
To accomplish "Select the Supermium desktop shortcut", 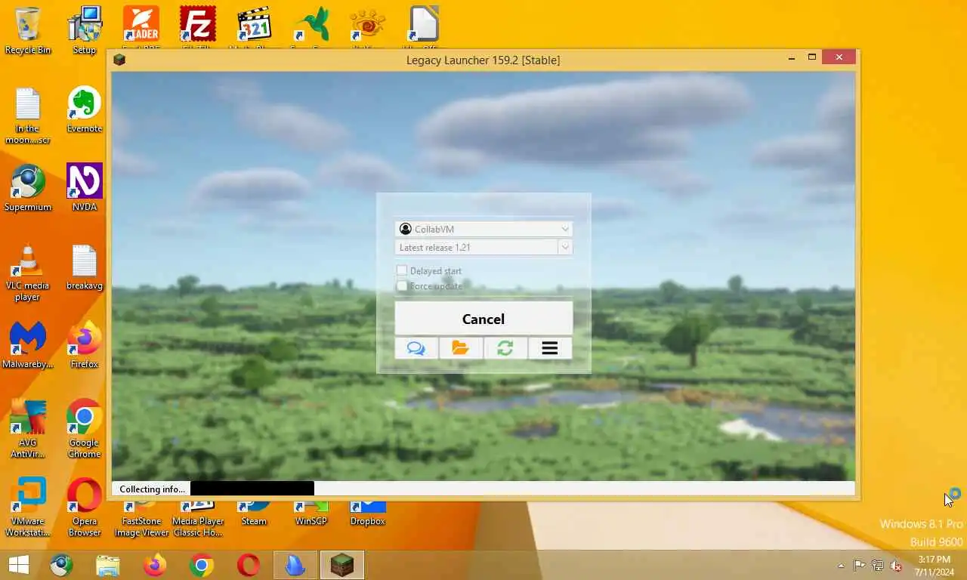I will 28,189.
